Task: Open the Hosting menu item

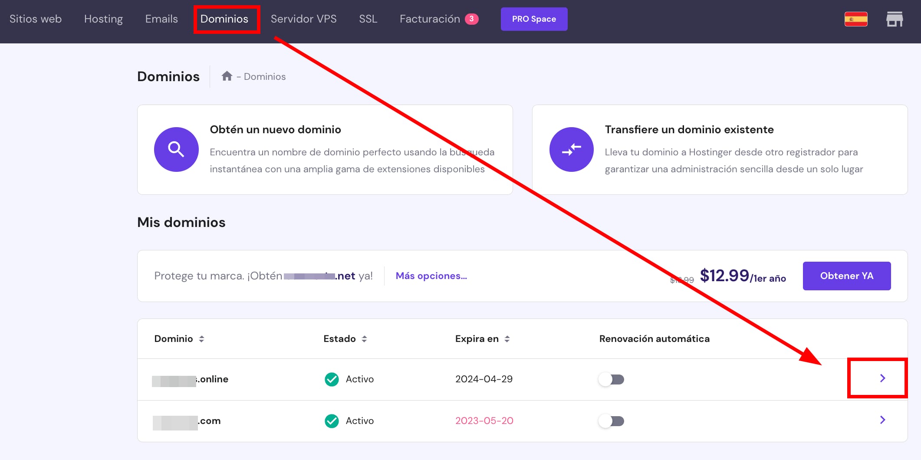Action: tap(103, 19)
